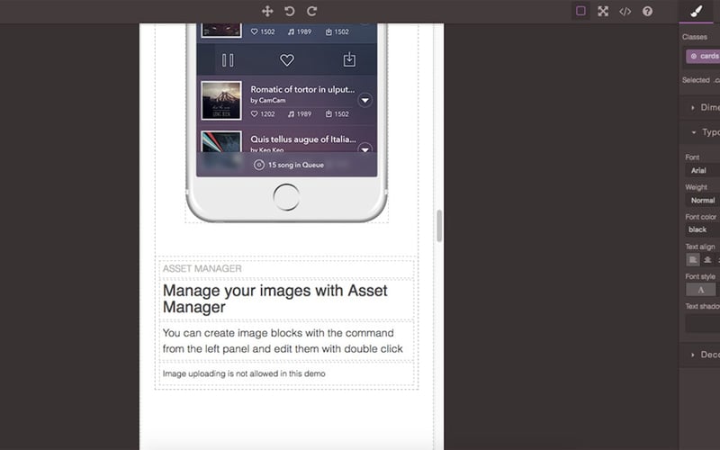Click the Text shadow field
This screenshot has width=720, height=450.
(x=703, y=323)
